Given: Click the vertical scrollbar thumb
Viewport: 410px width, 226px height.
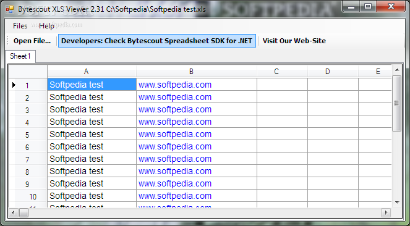Looking at the screenshot, I should coord(397,103).
